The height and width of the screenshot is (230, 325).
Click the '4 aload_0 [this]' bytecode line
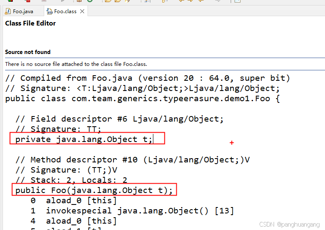click(74, 221)
